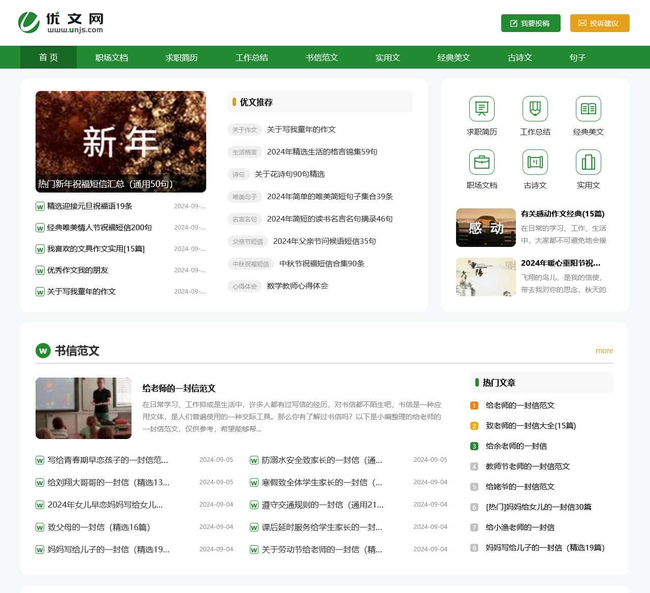Screen dimensions: 650x593
Task: Click the 职场文档 briefcase icon
Action: click(x=481, y=162)
